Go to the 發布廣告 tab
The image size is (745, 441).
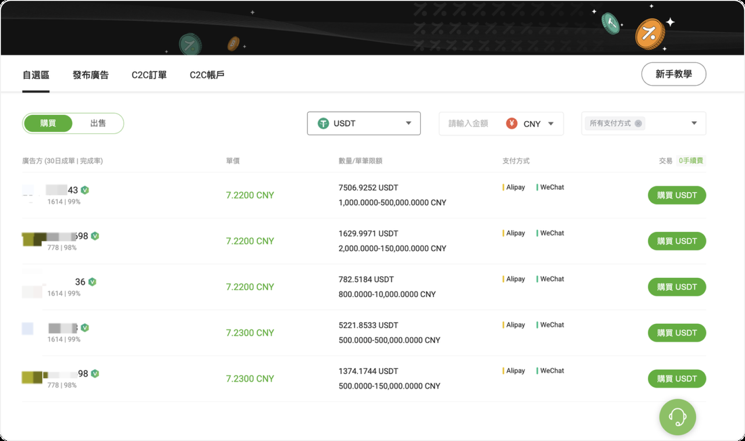(90, 75)
